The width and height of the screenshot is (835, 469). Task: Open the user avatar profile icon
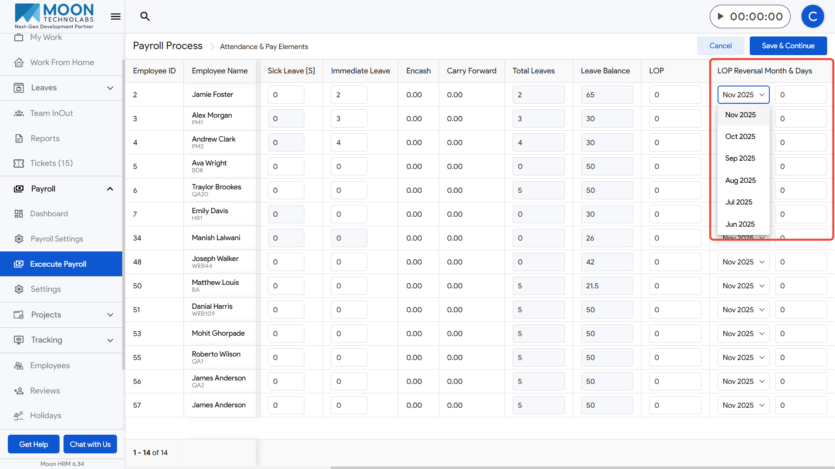click(812, 17)
